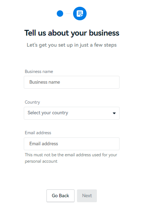The height and width of the screenshot is (220, 143).
Task: Focus the Email address input field
Action: click(72, 144)
